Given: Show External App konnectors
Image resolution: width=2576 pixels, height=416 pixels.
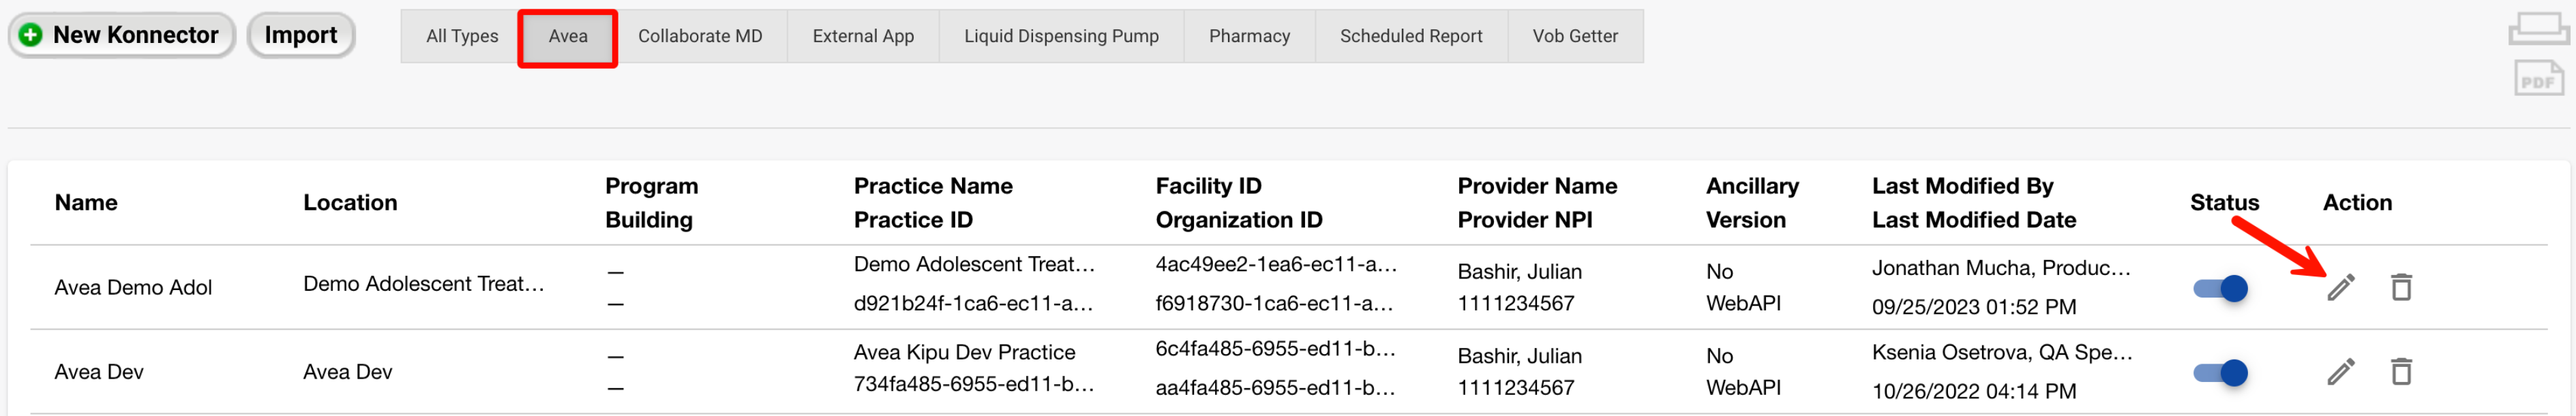Looking at the screenshot, I should pos(862,37).
